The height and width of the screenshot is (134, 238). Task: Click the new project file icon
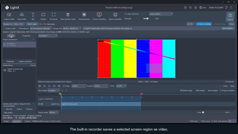pyautogui.click(x=185, y=7)
